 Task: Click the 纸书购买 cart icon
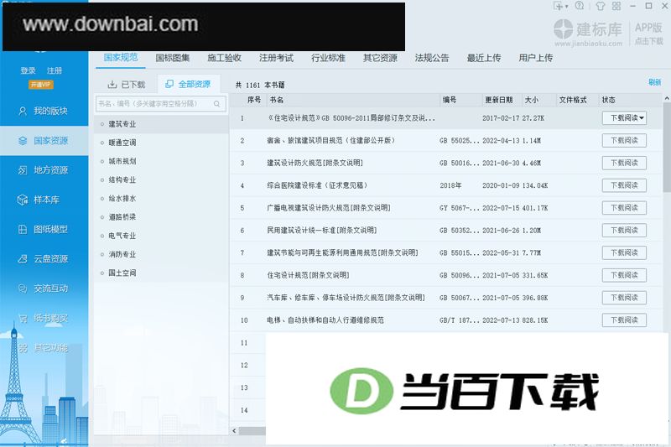(23, 318)
